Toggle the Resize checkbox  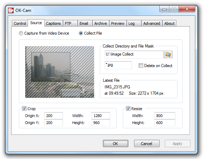coord(128,108)
